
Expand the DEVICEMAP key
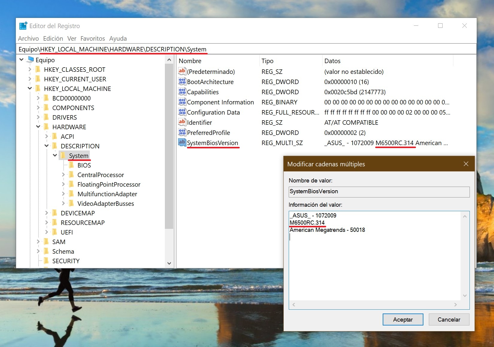(x=46, y=213)
